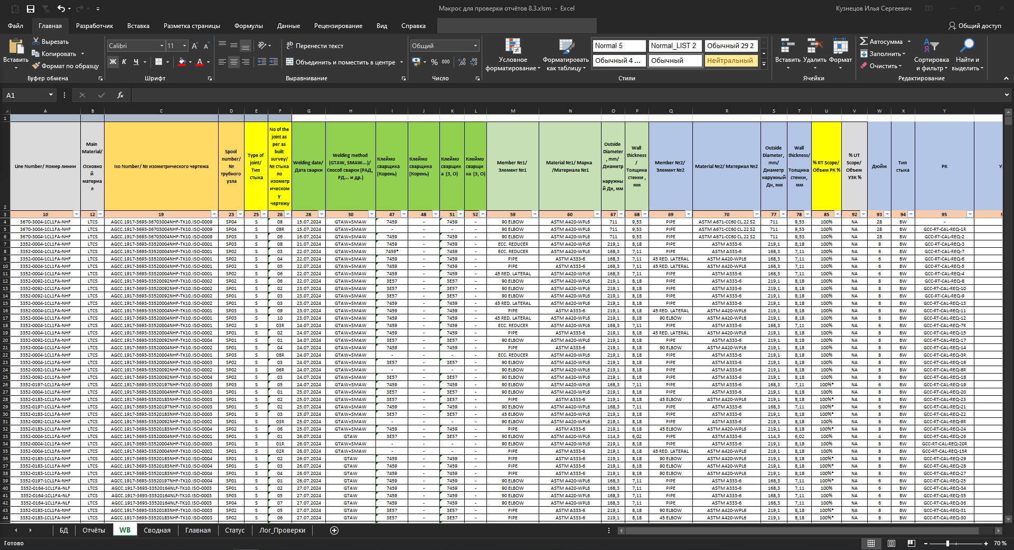The width and height of the screenshot is (1014, 550).
Task: Click Merge and Center button
Action: [341, 62]
